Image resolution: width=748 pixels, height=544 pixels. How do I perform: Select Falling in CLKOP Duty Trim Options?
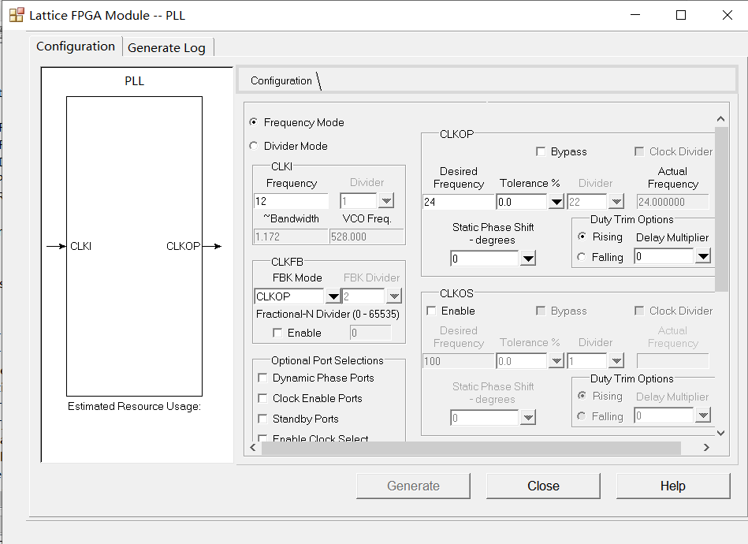(582, 257)
